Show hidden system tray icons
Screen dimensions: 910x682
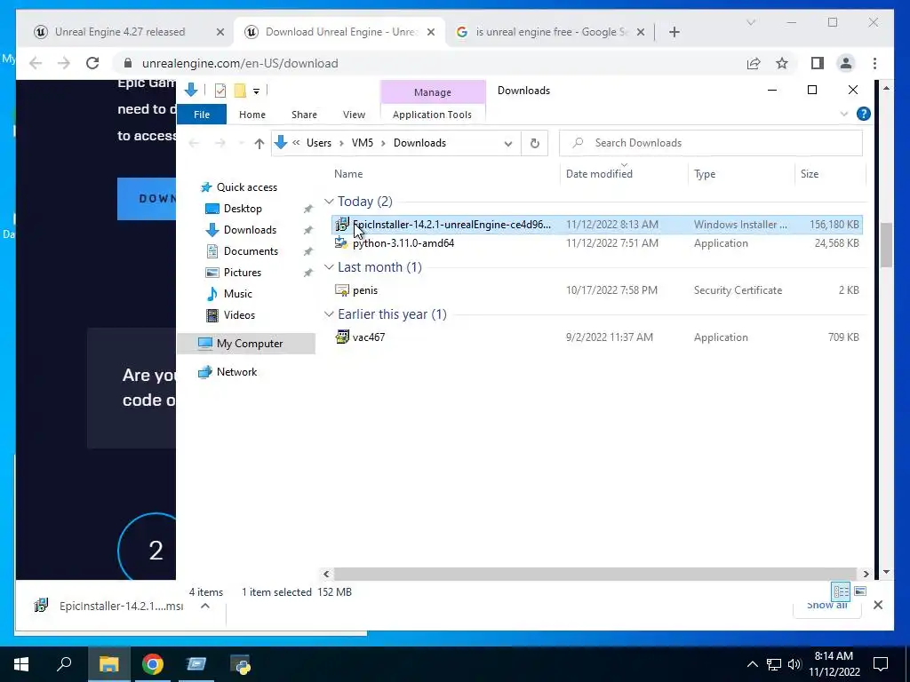[x=752, y=664]
